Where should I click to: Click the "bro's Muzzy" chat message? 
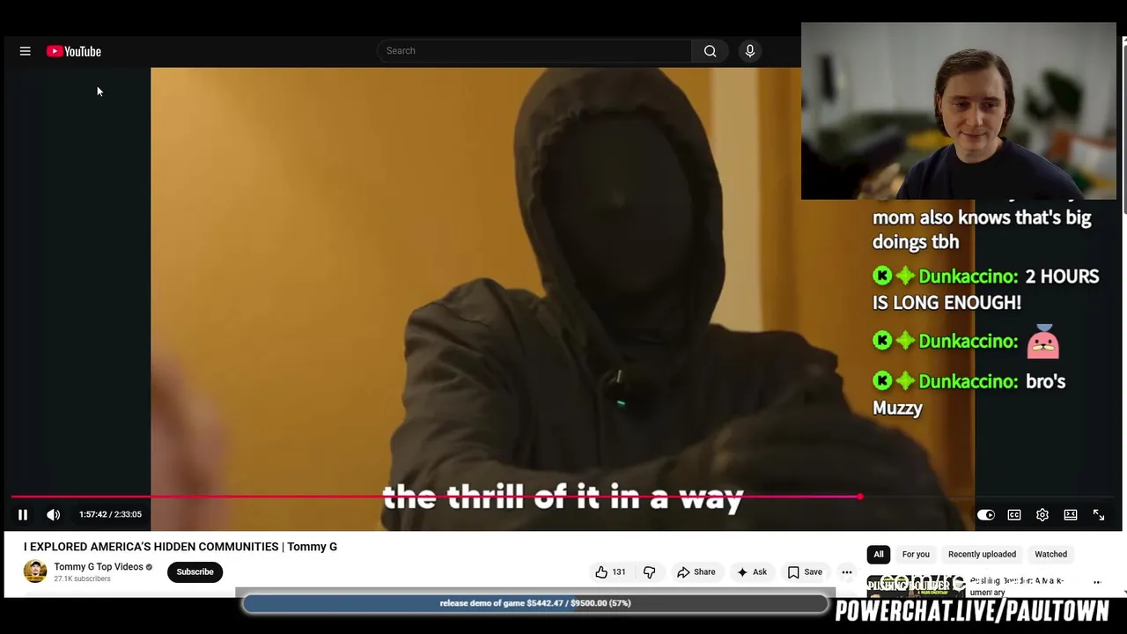coord(969,394)
